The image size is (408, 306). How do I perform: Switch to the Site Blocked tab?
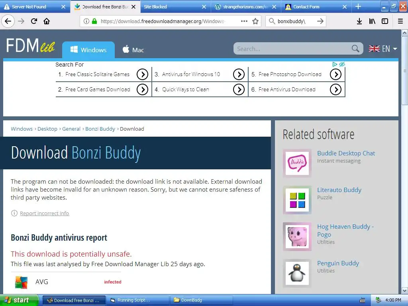[x=171, y=6]
